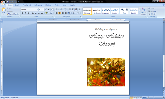This screenshot has width=165, height=99.
Task: Open the Vivaldi font name dropdown
Action: (37, 9)
